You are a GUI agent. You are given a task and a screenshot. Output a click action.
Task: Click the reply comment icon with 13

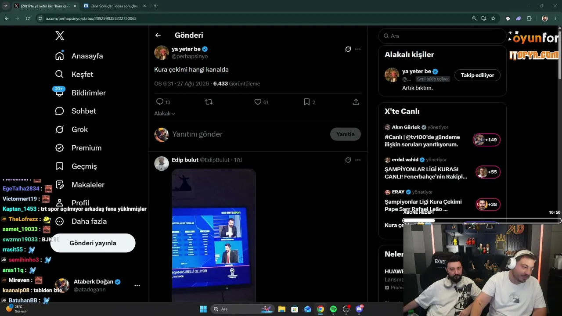[160, 102]
